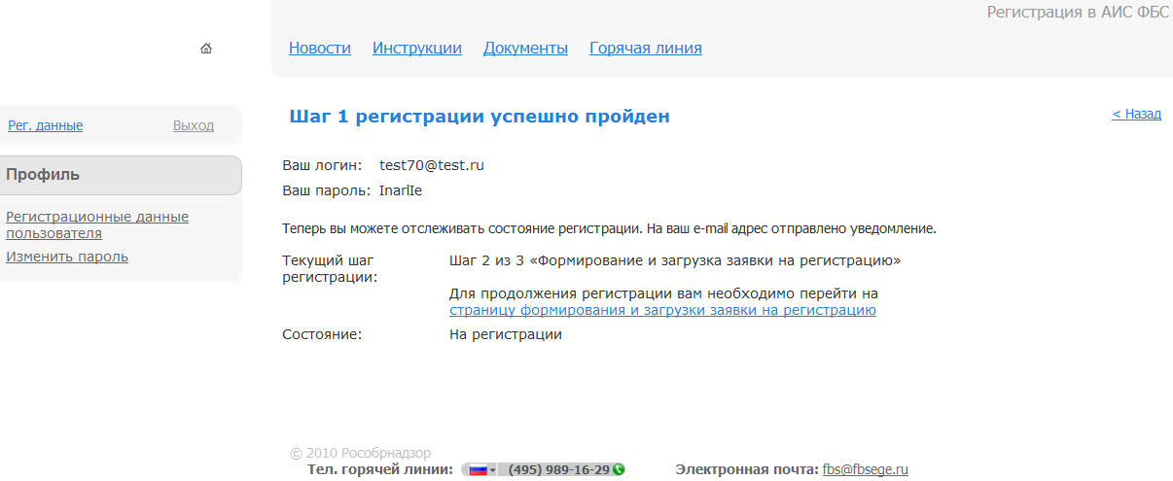Click the home icon
Screen dimensions: 1173x481
(x=206, y=49)
